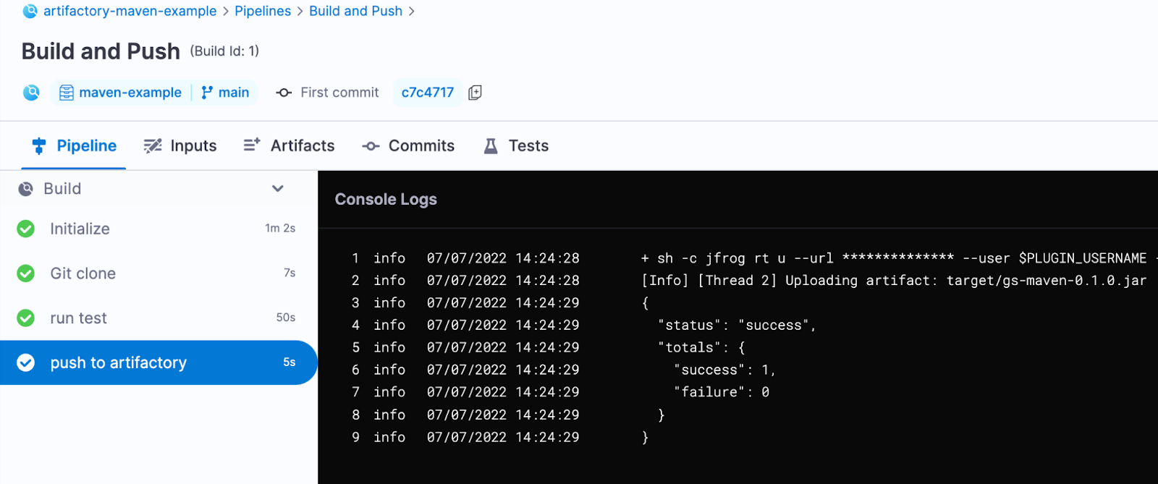Click the commit node icon on Commits tab

(x=371, y=146)
